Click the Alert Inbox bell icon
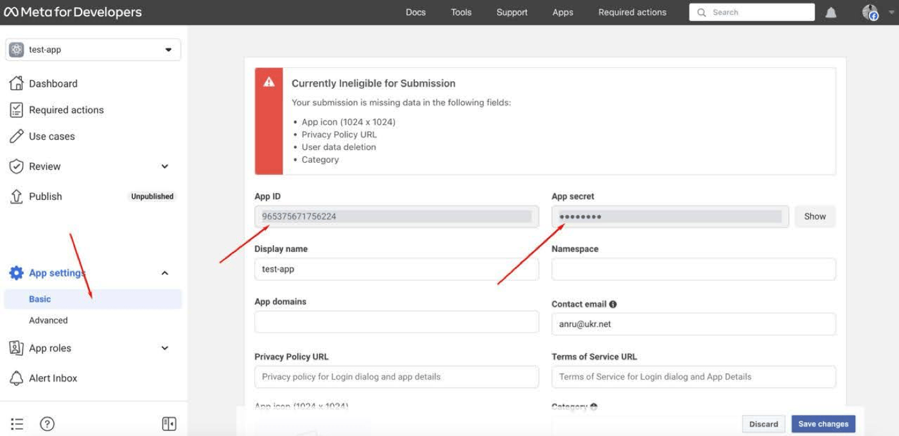The image size is (899, 436). (17, 378)
